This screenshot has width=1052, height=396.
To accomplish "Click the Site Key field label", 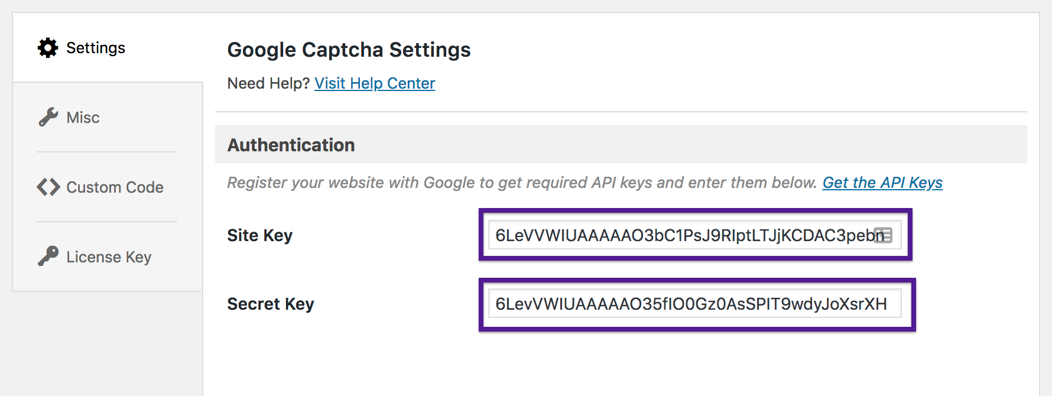I will 259,235.
